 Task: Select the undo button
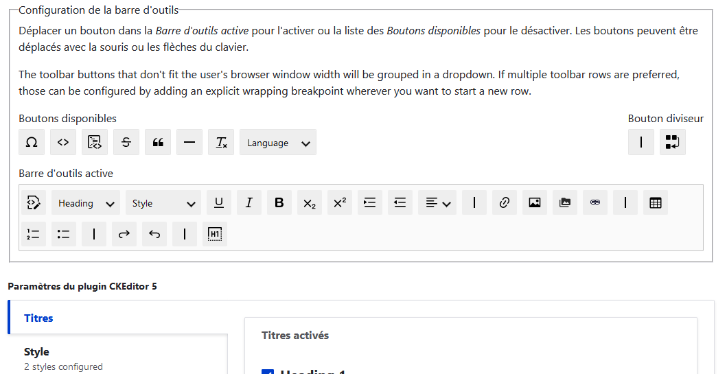point(154,234)
